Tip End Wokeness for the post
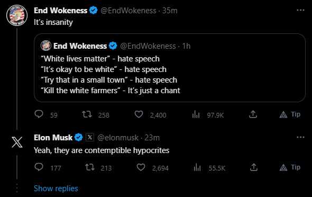The image size is (312, 197). click(x=290, y=114)
